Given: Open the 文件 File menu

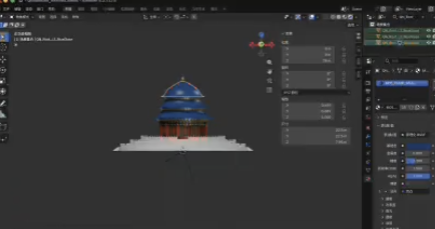Looking at the screenshot, I should click(6, 9).
